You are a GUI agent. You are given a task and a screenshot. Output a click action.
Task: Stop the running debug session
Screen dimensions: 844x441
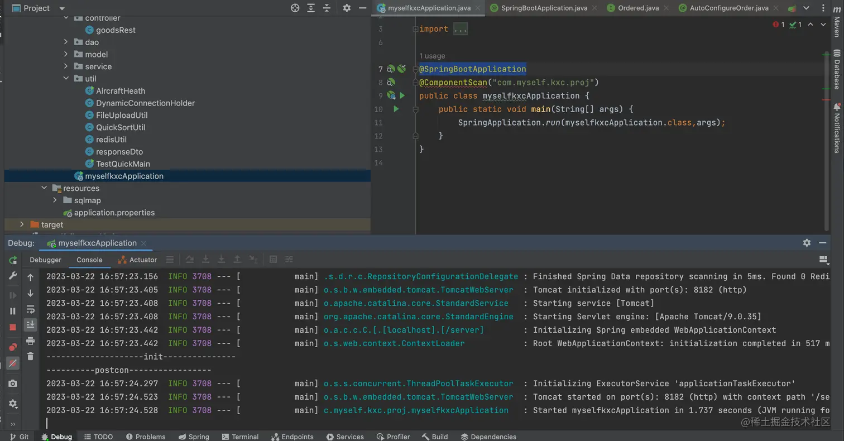point(13,327)
